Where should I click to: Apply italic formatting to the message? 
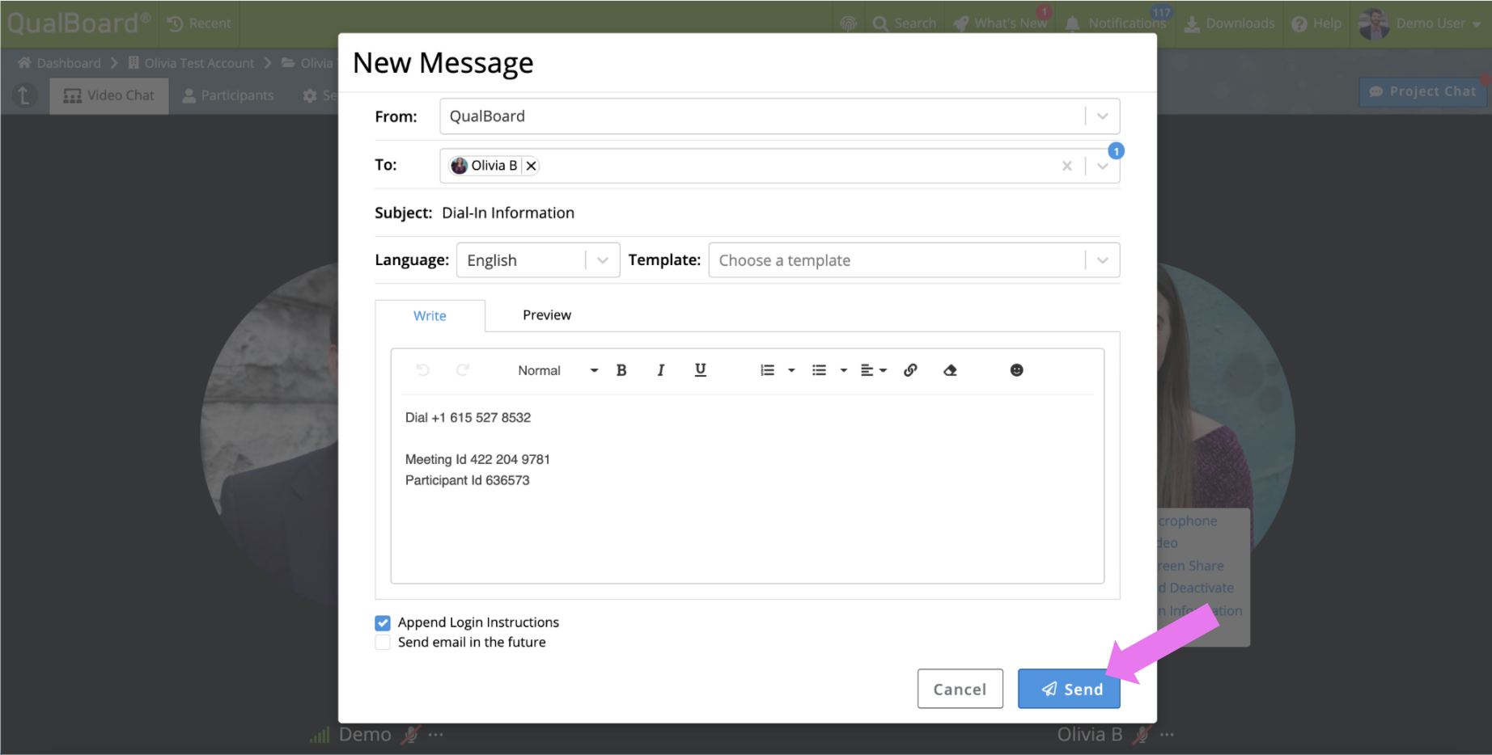click(x=661, y=370)
